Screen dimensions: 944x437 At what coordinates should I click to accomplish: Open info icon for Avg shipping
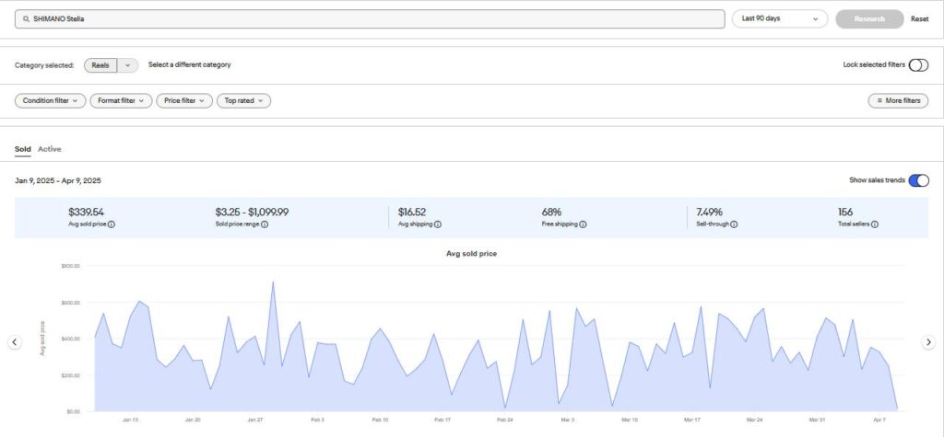pyautogui.click(x=438, y=224)
